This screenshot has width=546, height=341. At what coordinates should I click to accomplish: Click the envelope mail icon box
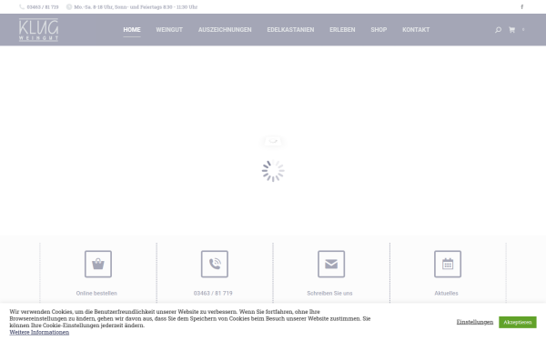331,264
